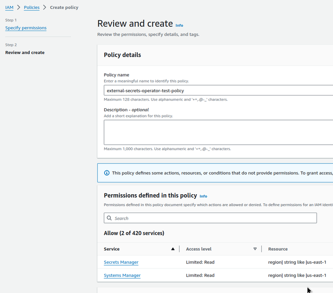Click the Description - optional label
Image resolution: width=333 pixels, height=293 pixels.
[x=126, y=110]
